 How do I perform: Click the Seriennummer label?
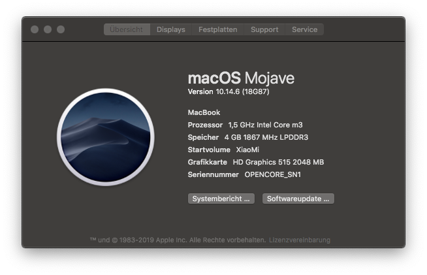pos(214,174)
